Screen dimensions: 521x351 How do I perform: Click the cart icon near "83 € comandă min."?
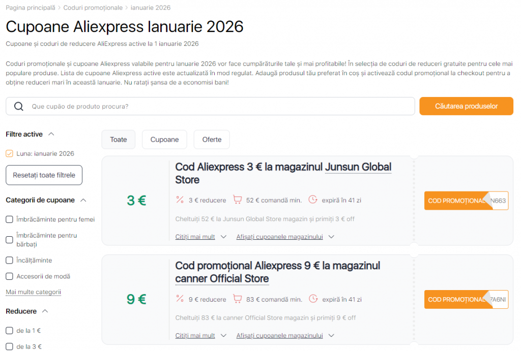[238, 299]
